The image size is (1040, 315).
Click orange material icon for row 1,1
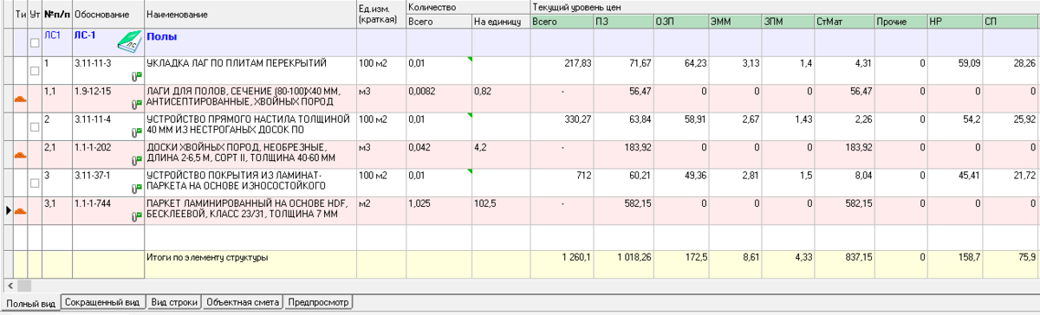21,100
